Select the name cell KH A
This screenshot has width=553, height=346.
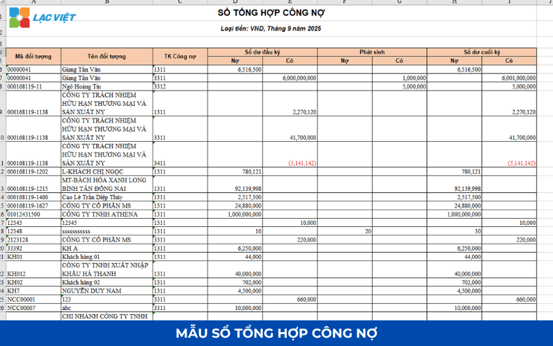pos(107,248)
